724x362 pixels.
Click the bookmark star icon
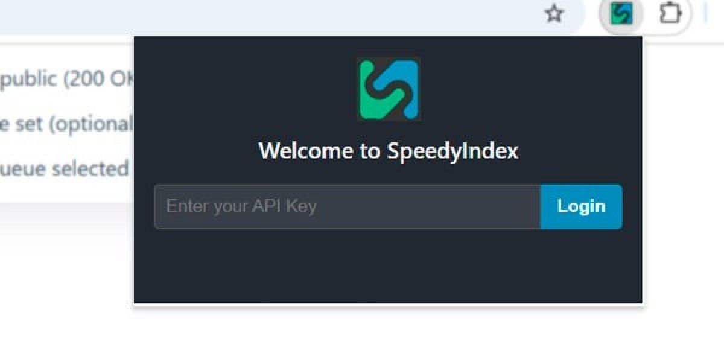pos(554,13)
